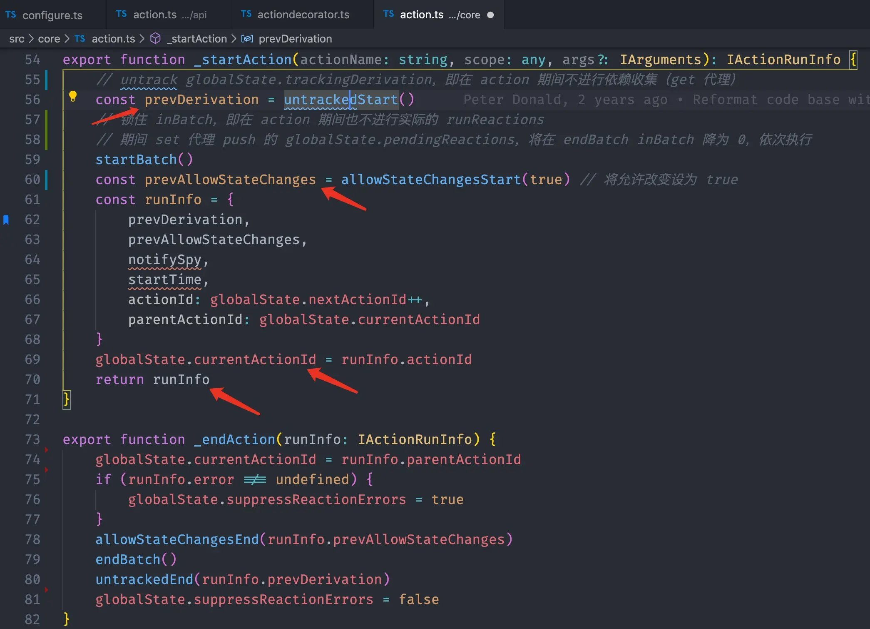
Task: Click the blue bookmark marker at line 62
Action: pyautogui.click(x=6, y=220)
